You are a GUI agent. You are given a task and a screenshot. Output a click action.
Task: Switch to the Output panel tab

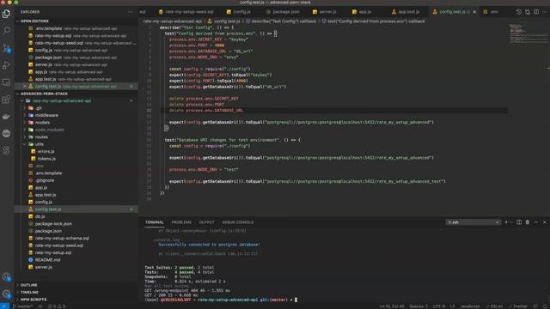(x=206, y=222)
